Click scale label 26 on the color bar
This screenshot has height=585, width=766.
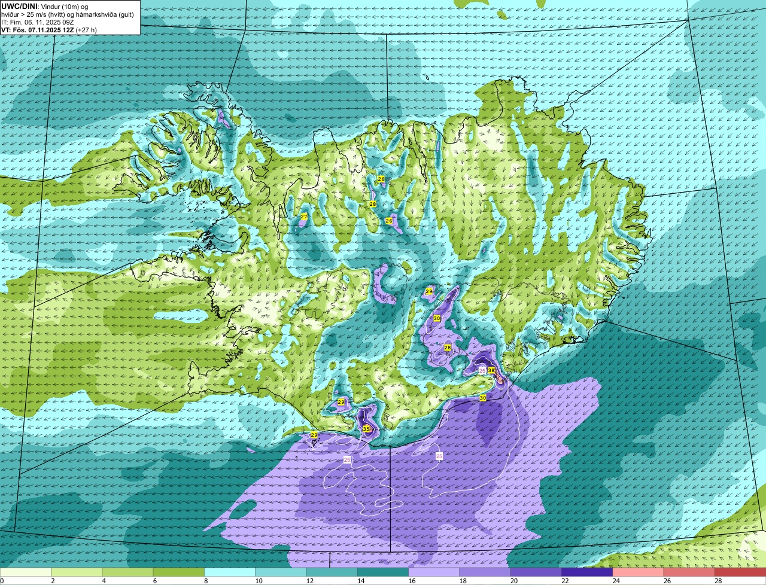click(x=667, y=581)
